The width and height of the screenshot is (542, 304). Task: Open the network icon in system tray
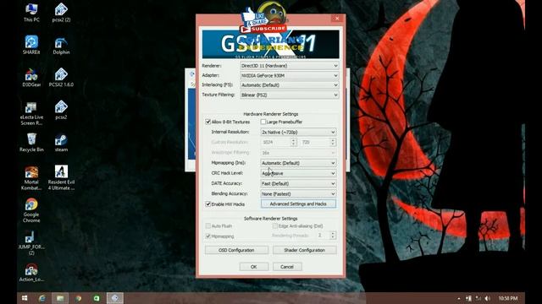[x=478, y=298]
